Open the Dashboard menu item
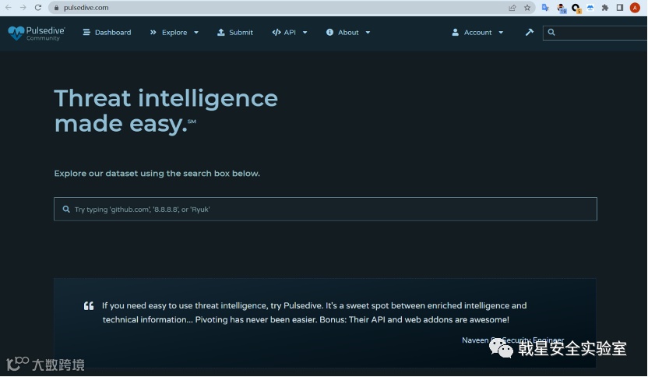The width and height of the screenshot is (648, 377). (x=107, y=32)
